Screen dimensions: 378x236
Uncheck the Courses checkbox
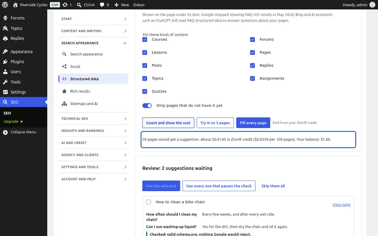pos(145,39)
